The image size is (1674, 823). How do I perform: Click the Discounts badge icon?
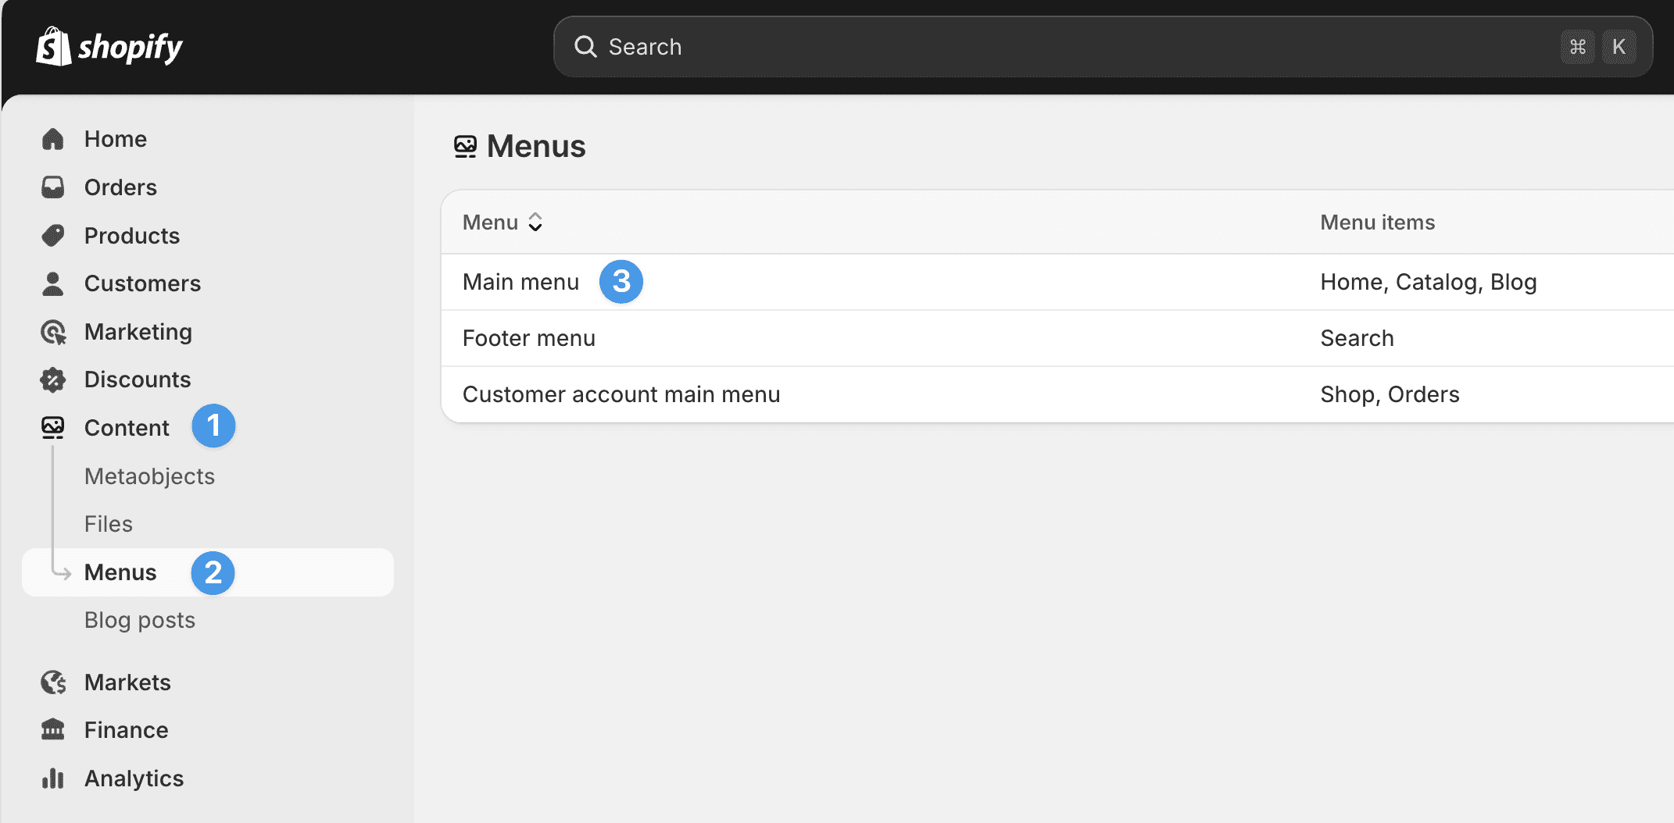(x=52, y=379)
